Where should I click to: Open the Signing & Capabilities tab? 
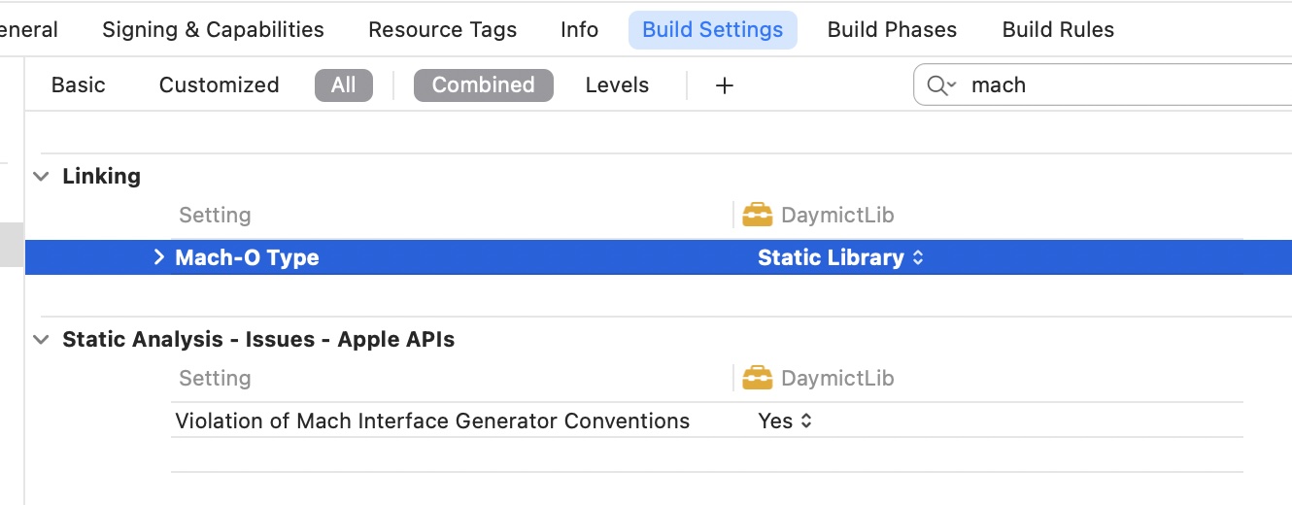coord(213,30)
